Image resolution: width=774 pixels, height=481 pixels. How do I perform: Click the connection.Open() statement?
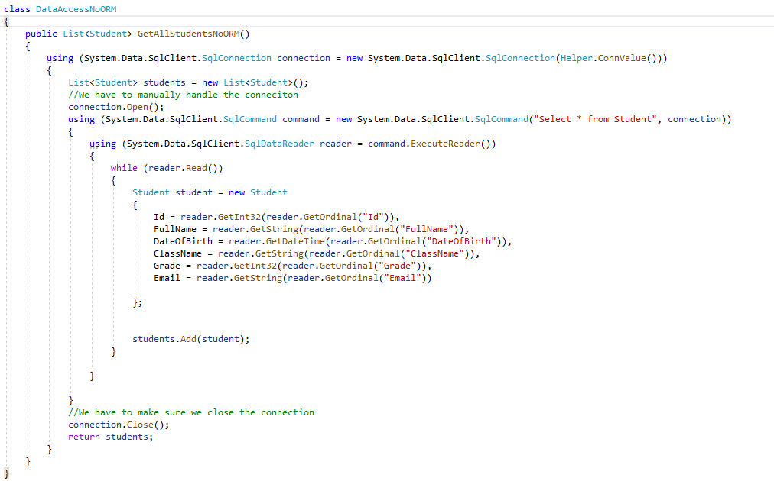point(116,107)
